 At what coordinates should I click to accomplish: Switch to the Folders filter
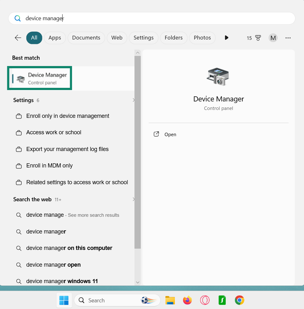click(173, 38)
